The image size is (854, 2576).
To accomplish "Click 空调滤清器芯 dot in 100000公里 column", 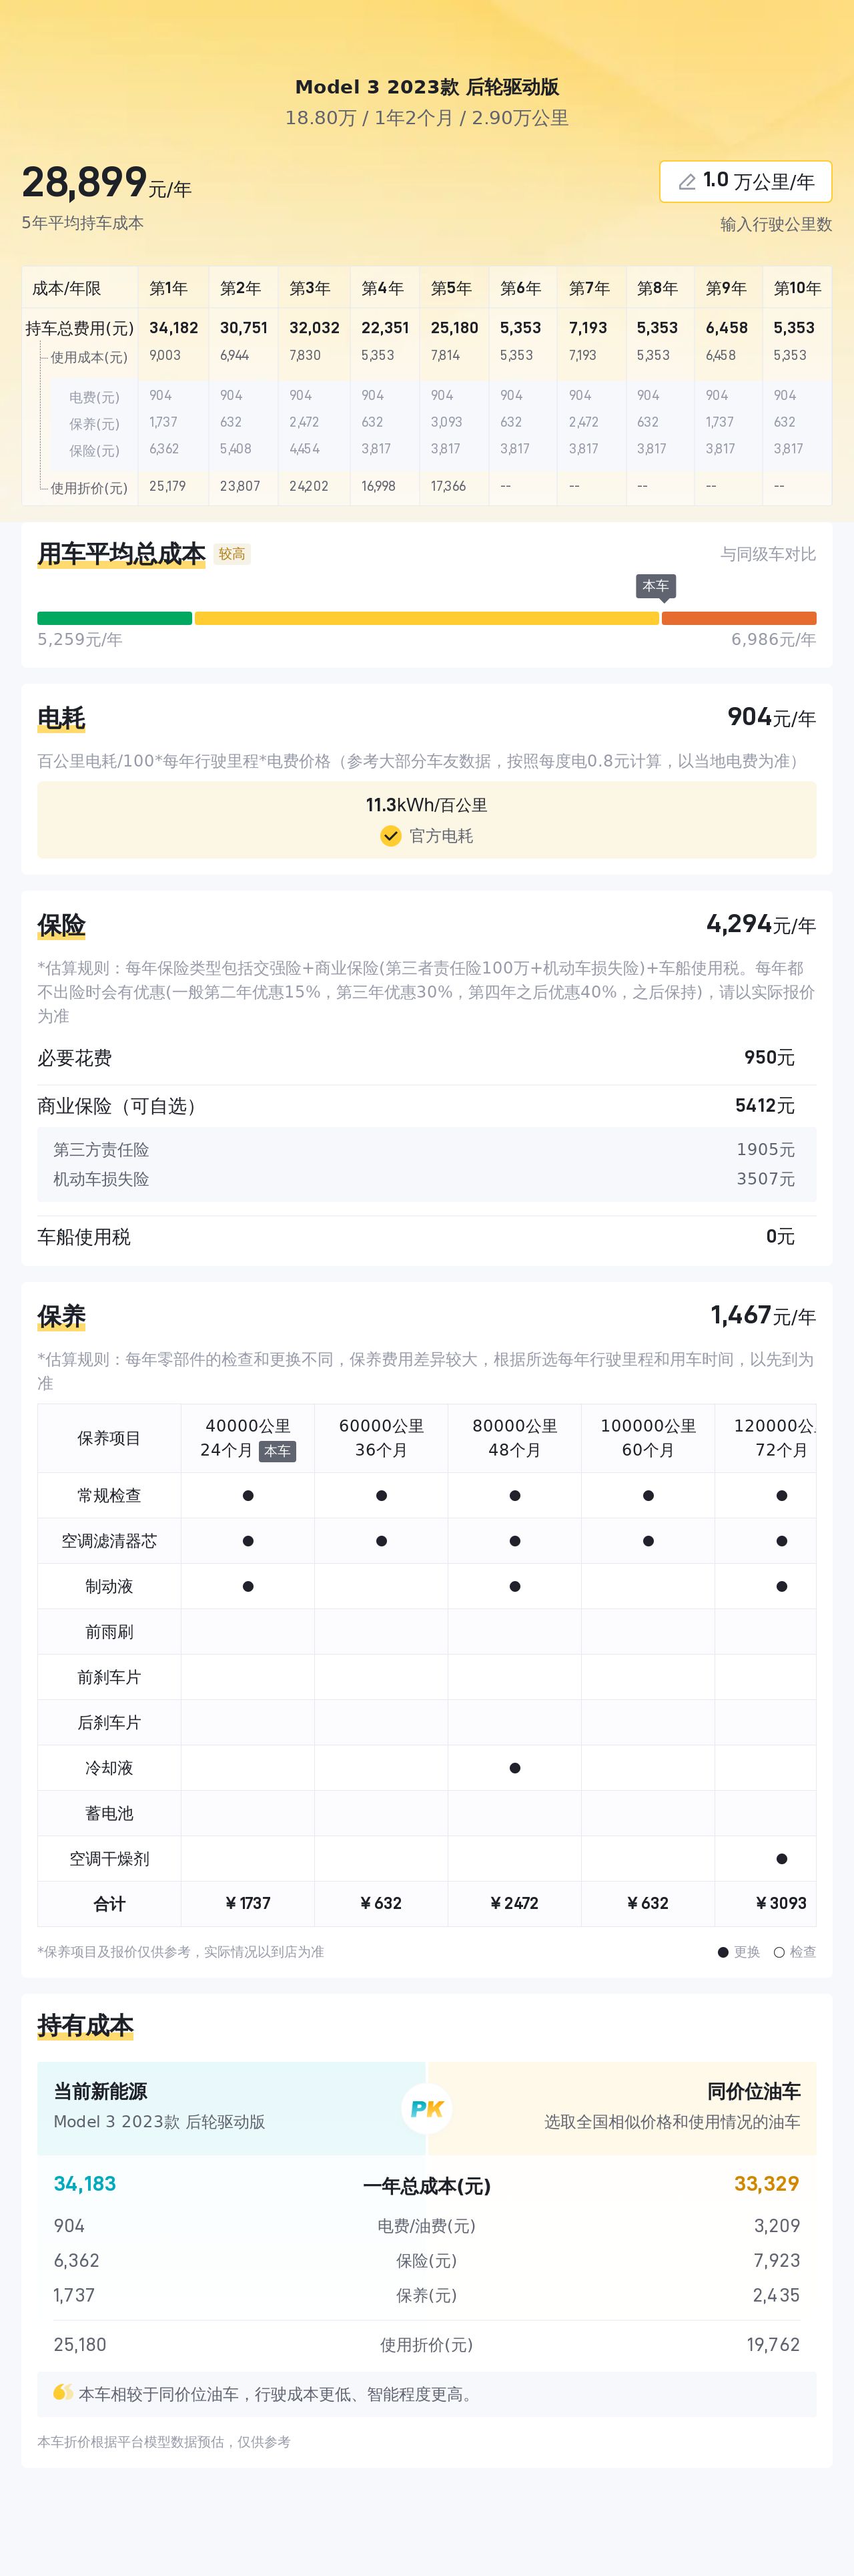I will coord(649,1541).
